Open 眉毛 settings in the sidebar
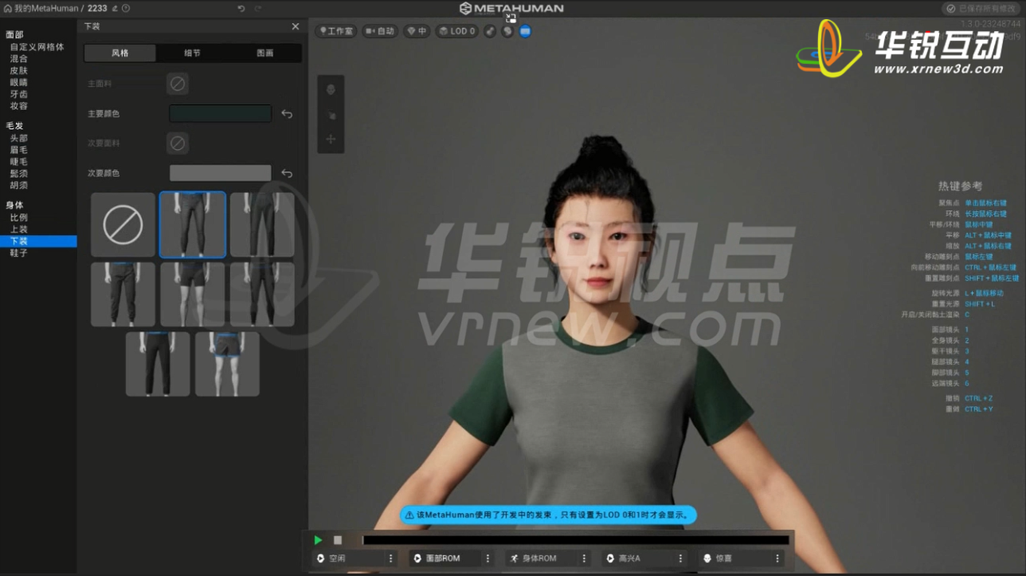1026x576 pixels. [x=19, y=150]
